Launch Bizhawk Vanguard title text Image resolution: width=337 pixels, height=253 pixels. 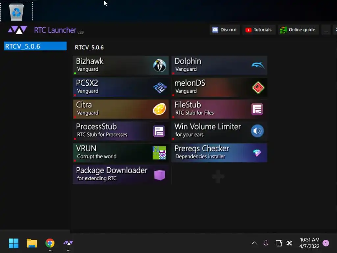[90, 61]
